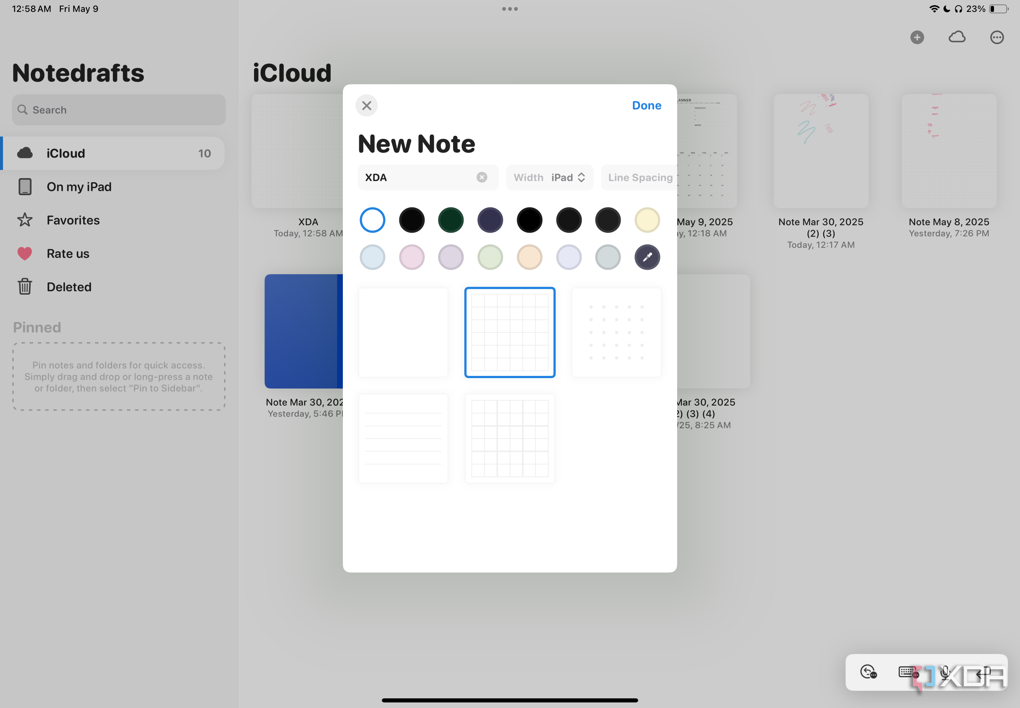The image size is (1020, 708).
Task: Select the blank paper template
Action: click(x=403, y=332)
